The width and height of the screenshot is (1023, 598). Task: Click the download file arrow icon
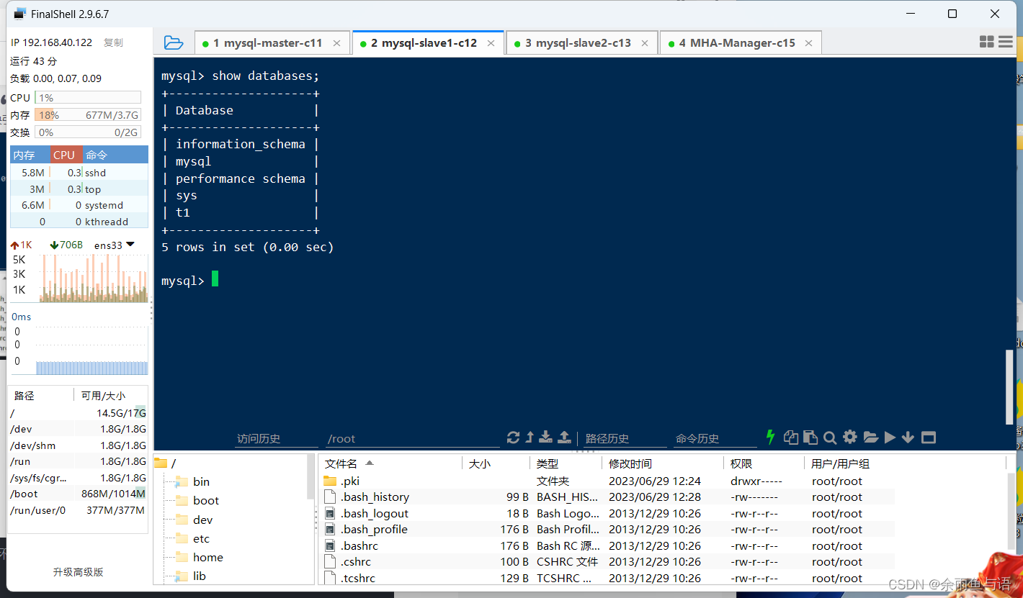(x=546, y=437)
